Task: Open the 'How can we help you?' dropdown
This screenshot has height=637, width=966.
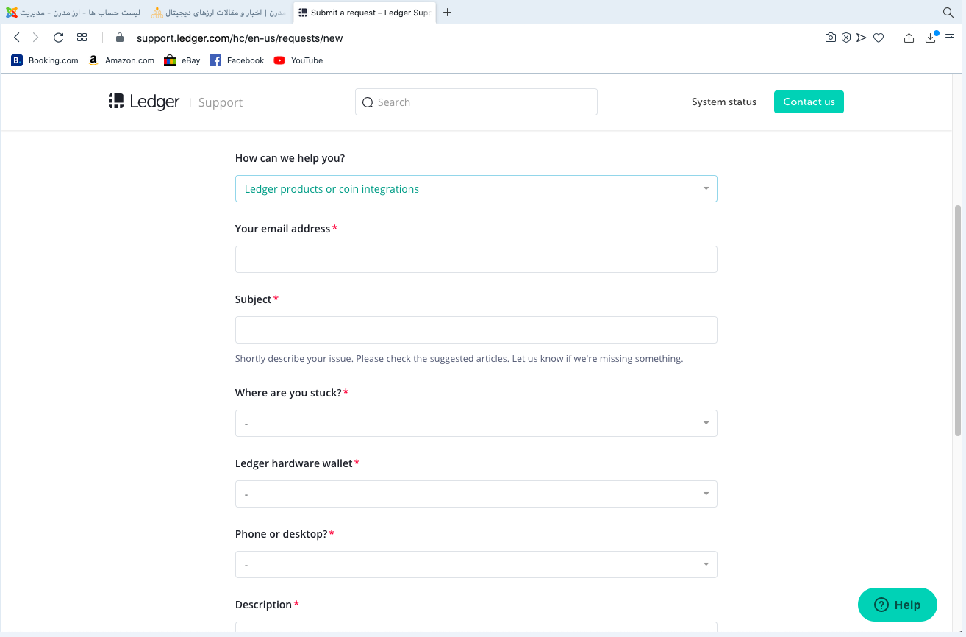Action: [x=476, y=189]
